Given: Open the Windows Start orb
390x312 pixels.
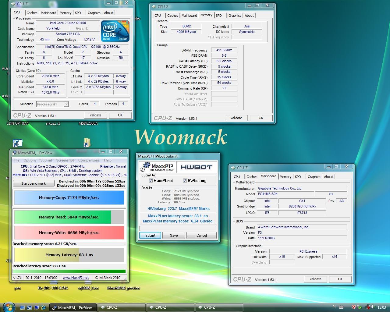Looking at the screenshot, I should (9, 307).
